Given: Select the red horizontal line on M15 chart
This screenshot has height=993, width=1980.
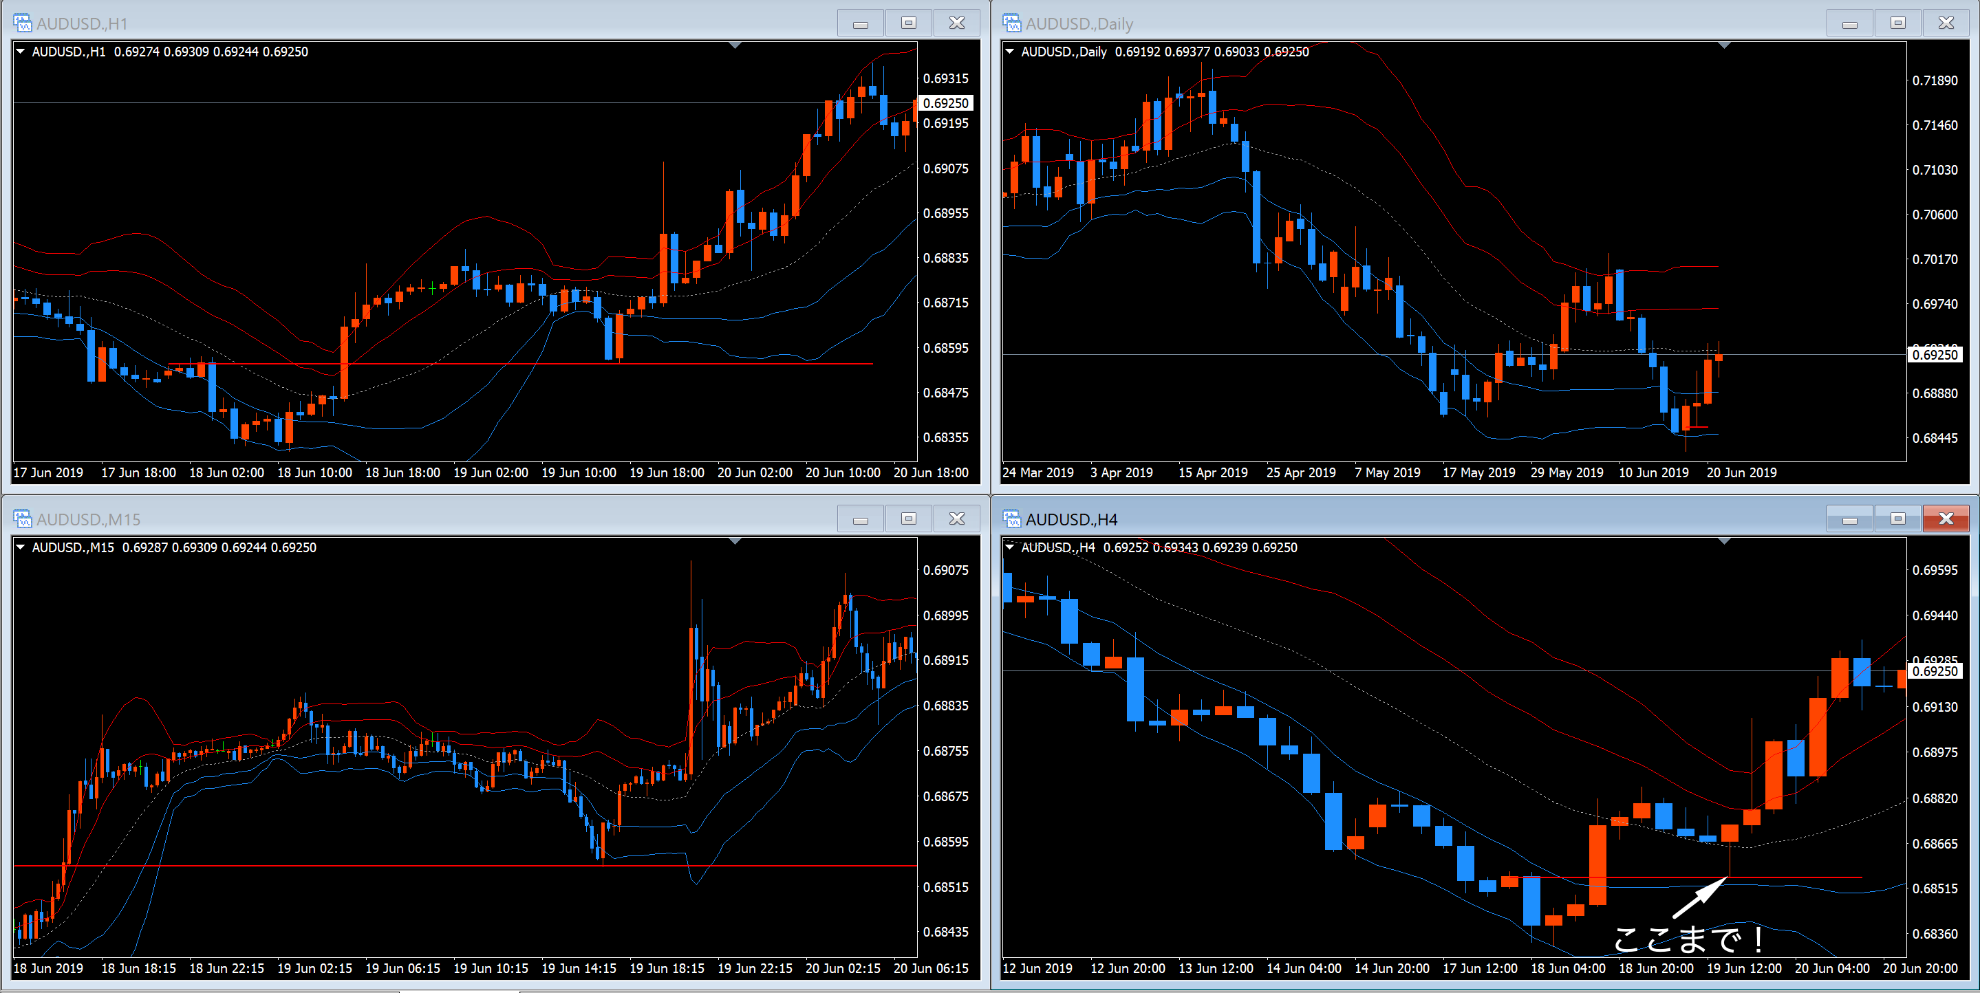Looking at the screenshot, I should point(385,865).
